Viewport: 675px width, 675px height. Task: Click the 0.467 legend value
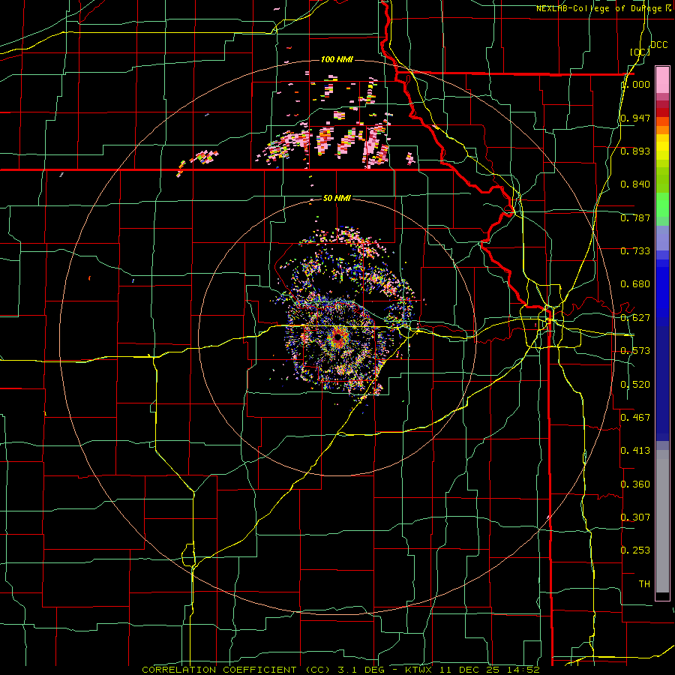635,418
